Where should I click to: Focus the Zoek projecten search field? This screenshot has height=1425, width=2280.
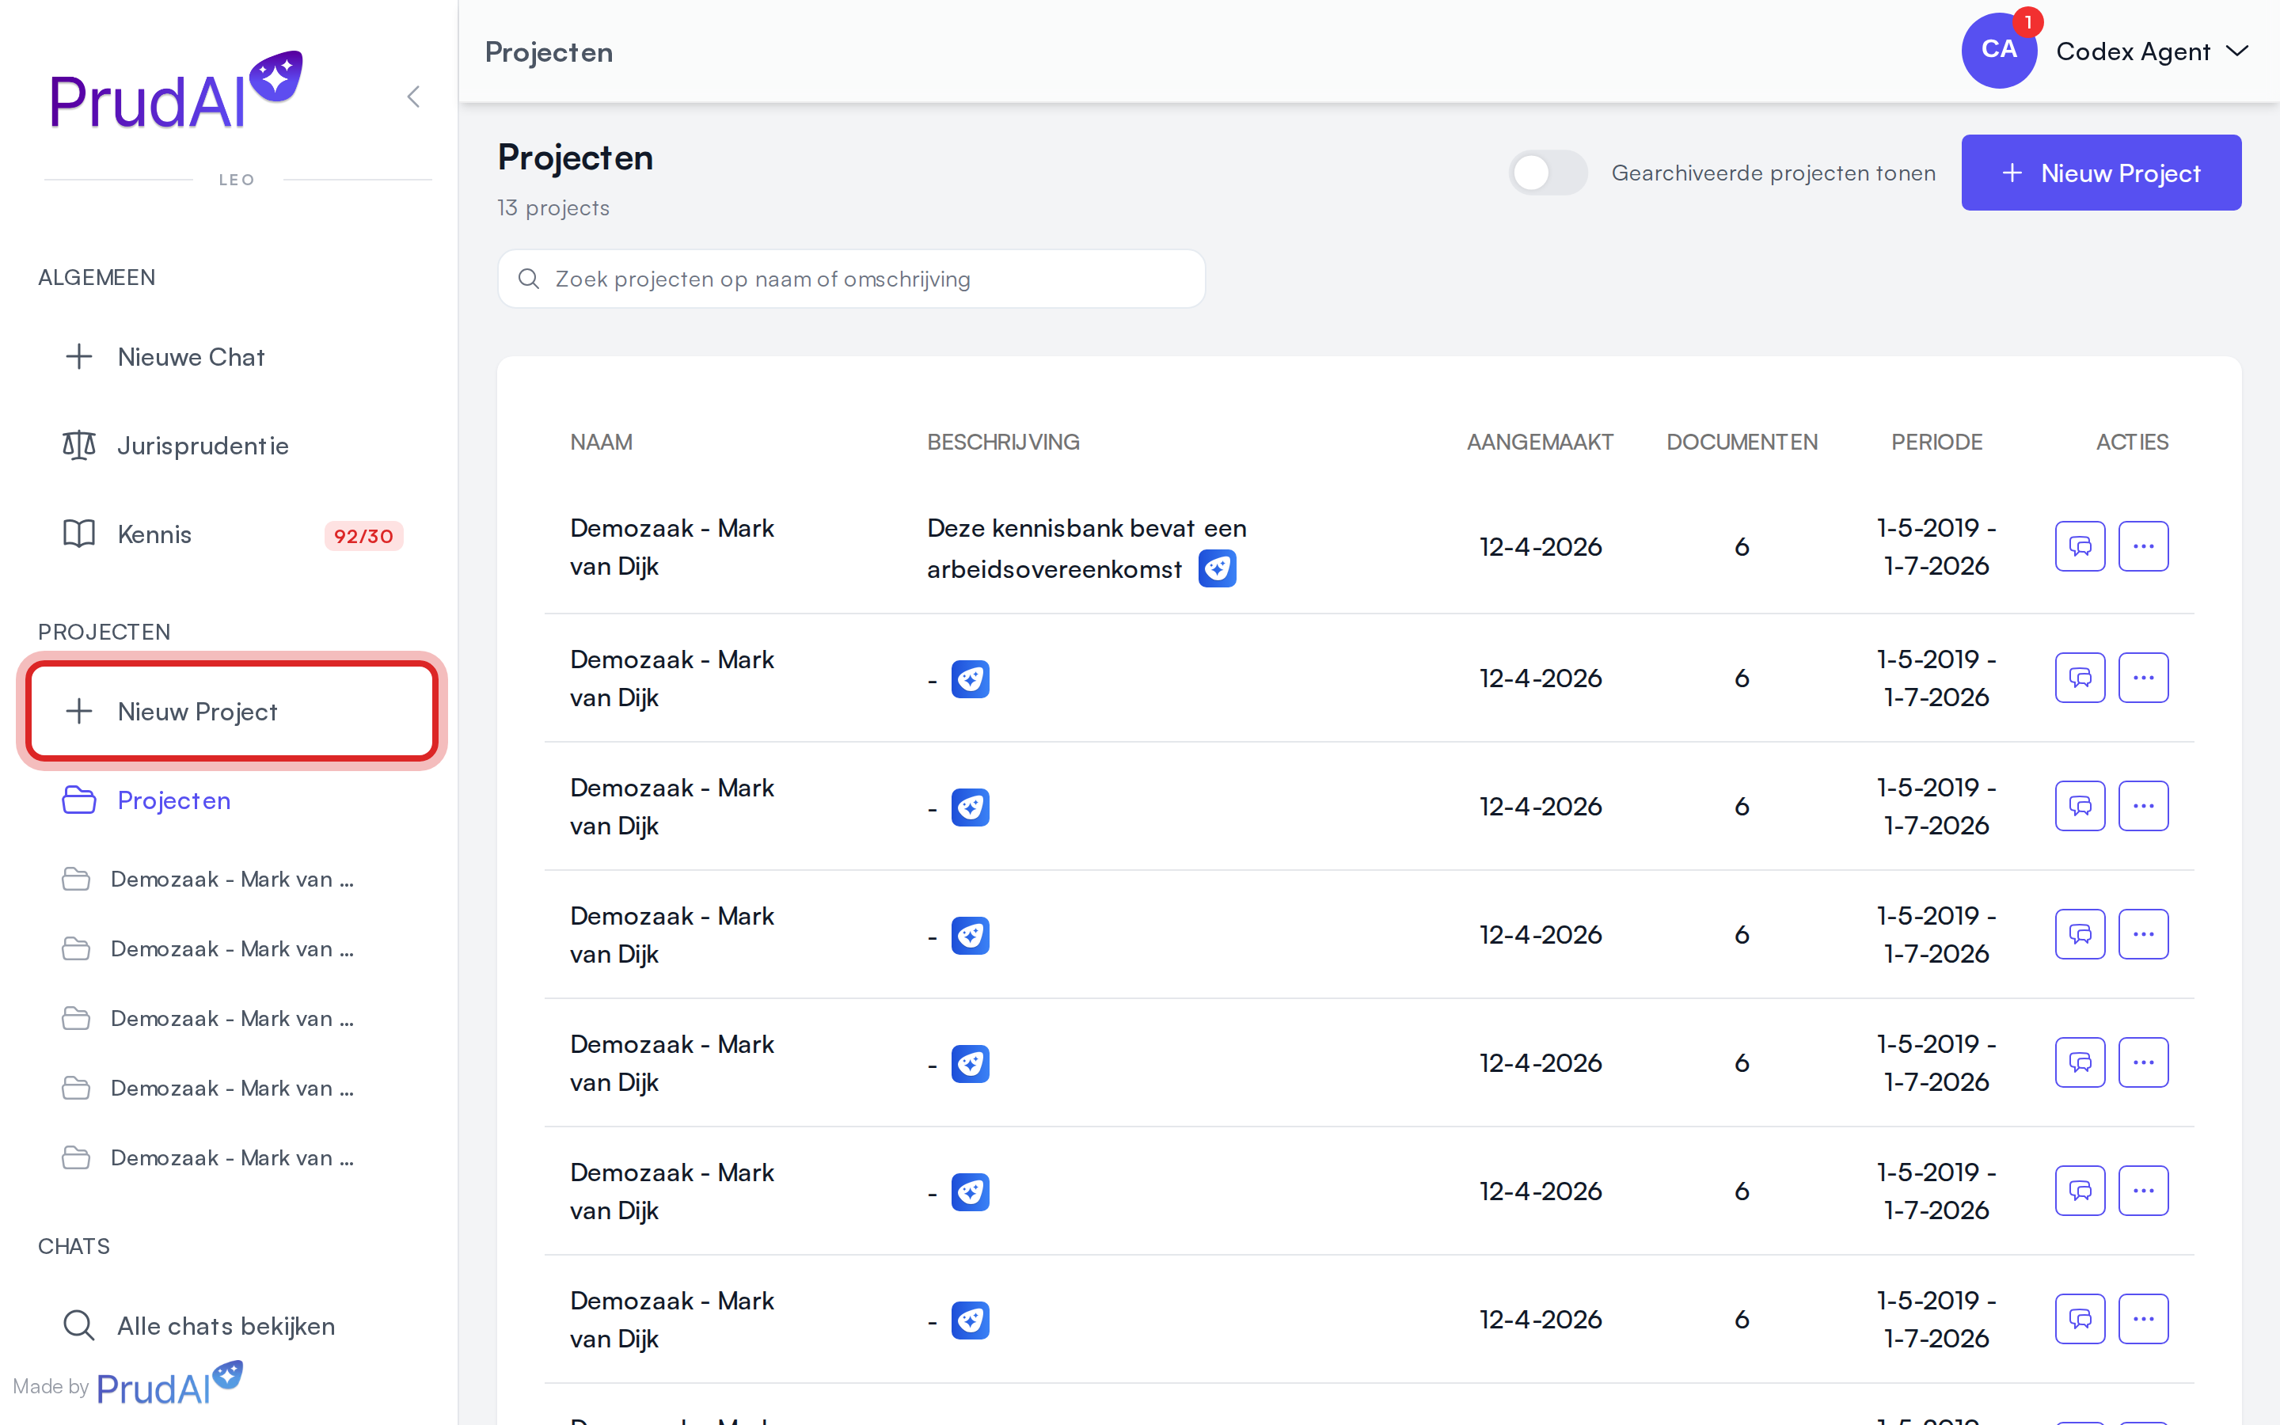click(852, 279)
